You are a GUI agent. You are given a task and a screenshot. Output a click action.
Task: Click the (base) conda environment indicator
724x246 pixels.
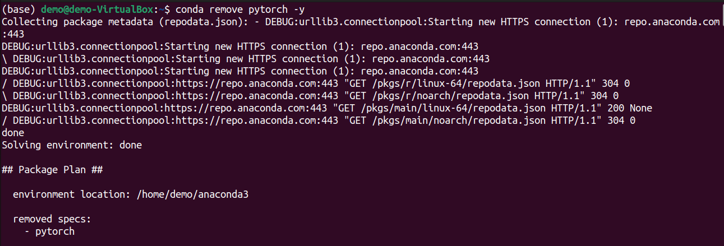pos(19,9)
